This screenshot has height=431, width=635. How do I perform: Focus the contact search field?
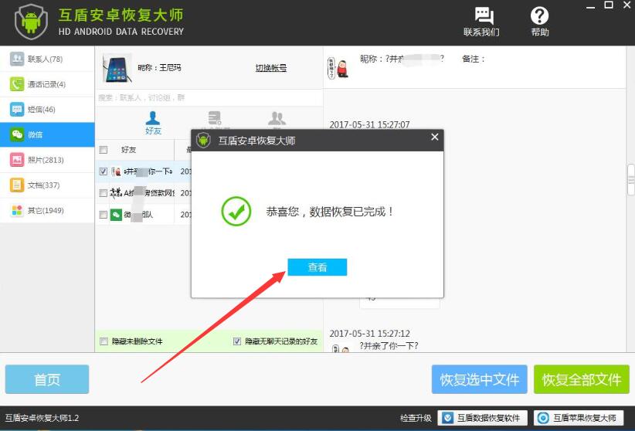click(x=209, y=97)
